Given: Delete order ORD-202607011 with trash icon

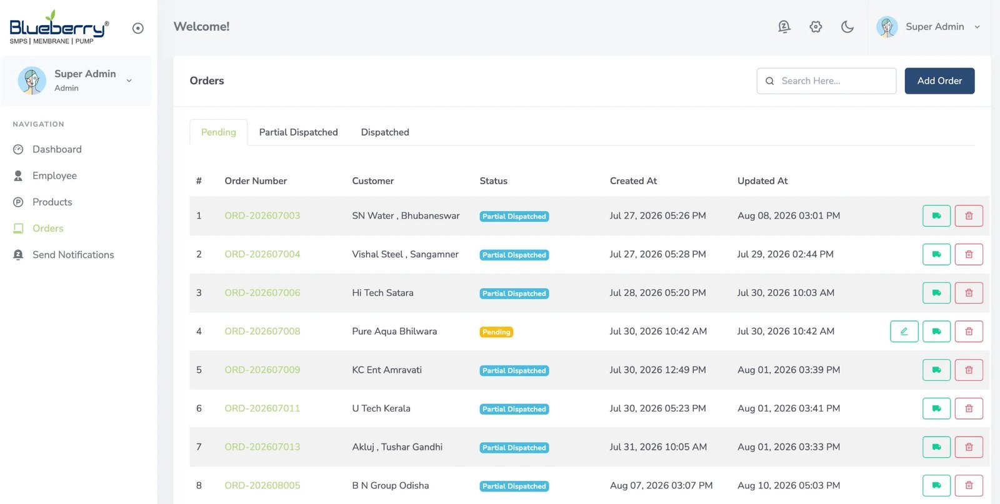Looking at the screenshot, I should pos(969,408).
